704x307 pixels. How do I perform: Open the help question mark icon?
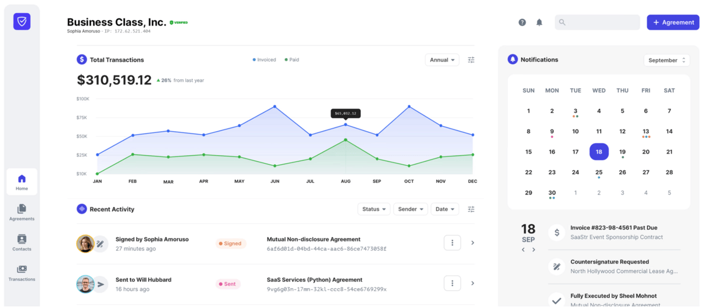click(522, 22)
